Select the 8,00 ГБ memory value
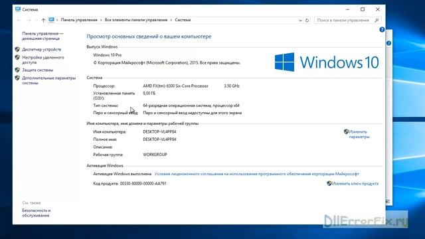425x239 pixels. click(x=149, y=93)
